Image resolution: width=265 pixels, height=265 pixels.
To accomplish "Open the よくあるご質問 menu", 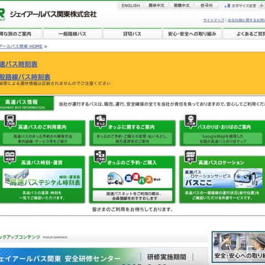I will pos(244,34).
